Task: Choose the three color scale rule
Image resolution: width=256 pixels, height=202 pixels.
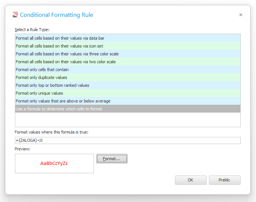Action: [67, 54]
